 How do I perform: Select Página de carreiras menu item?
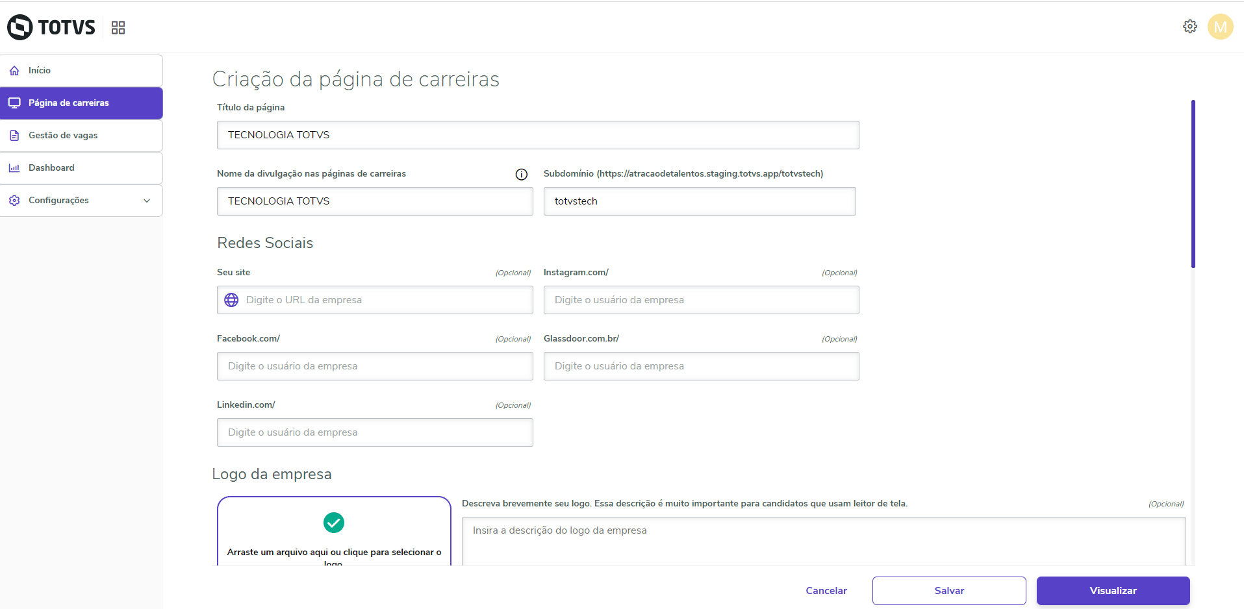point(81,103)
